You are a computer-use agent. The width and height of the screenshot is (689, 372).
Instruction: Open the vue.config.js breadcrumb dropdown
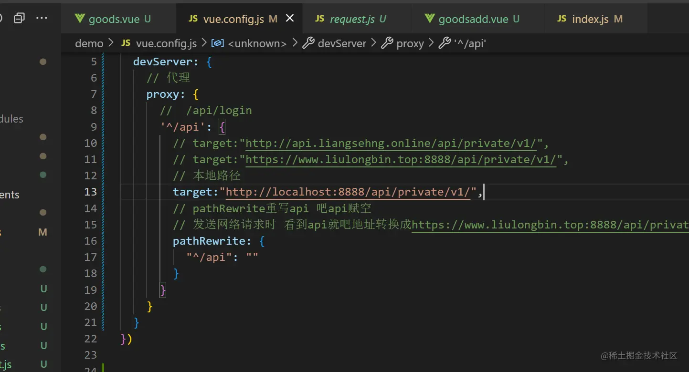pos(166,43)
